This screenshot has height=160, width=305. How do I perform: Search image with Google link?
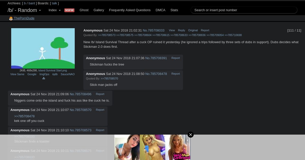[x=32, y=74]
